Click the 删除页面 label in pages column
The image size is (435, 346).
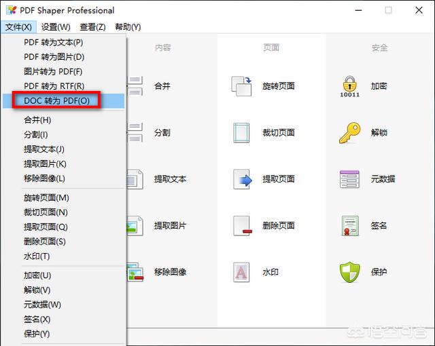[x=279, y=226]
